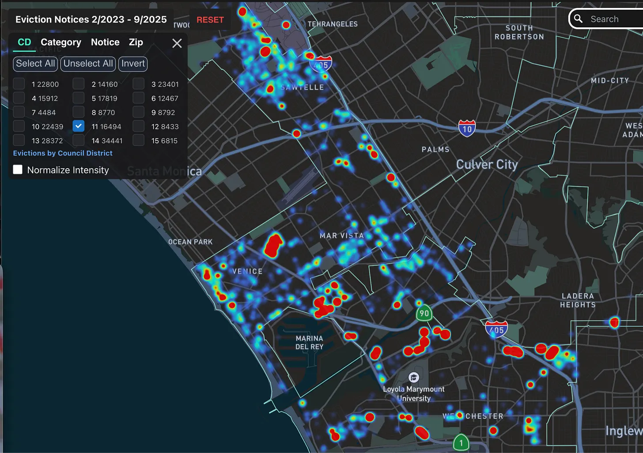Enable council district 7 checkbox
643x453 pixels.
(19, 112)
